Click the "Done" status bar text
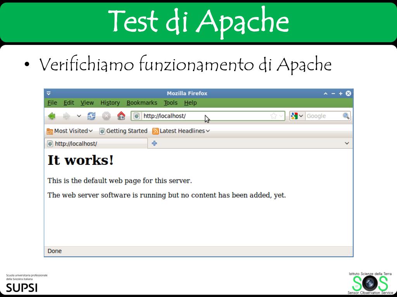 [x=55, y=251]
